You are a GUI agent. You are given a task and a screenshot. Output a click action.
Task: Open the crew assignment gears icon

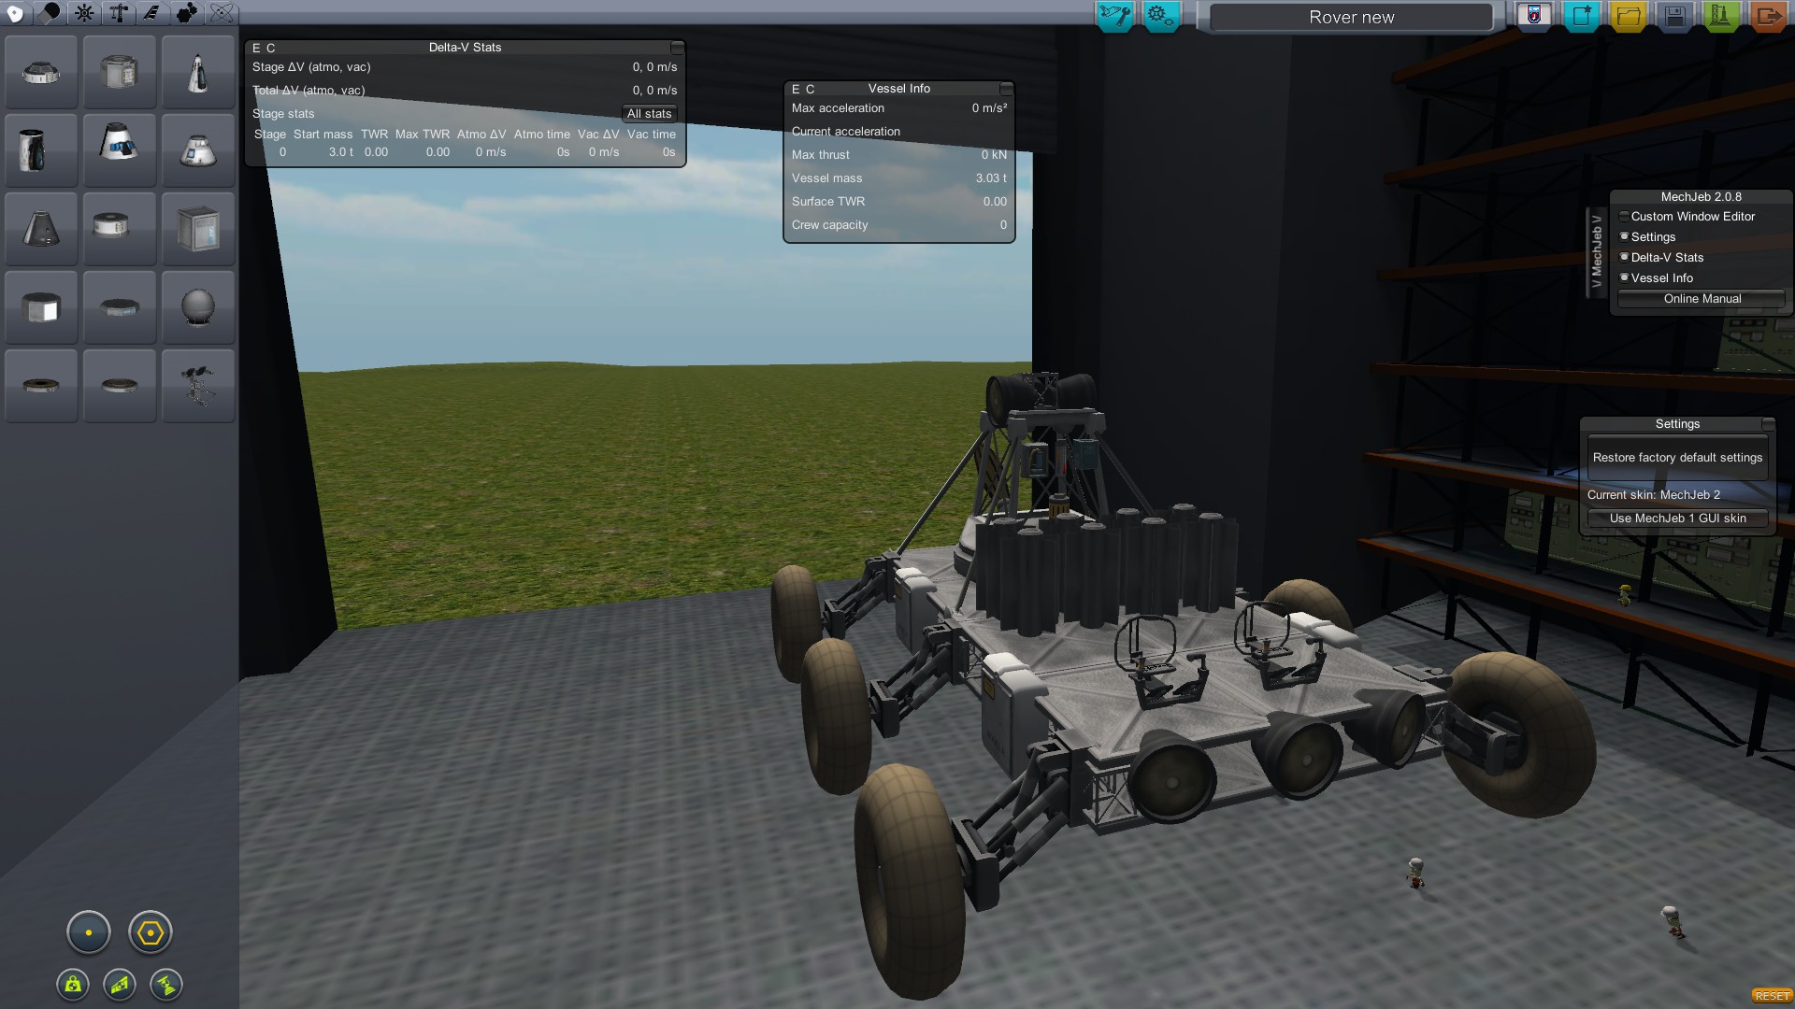[x=1160, y=16]
